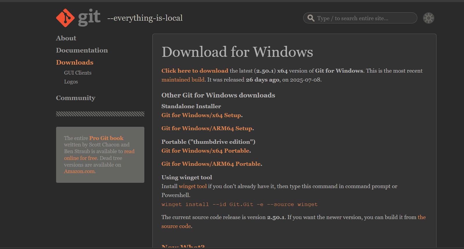Toggle the light/dark theme sun icon
This screenshot has height=249, width=464.
point(428,18)
